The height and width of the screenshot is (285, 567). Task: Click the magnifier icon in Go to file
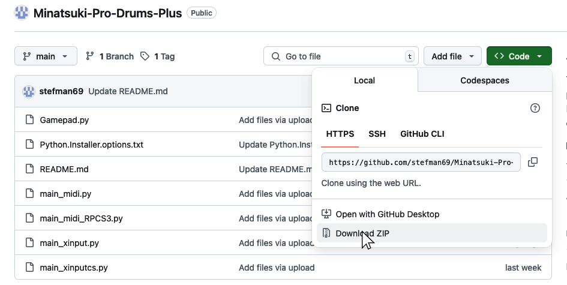tap(276, 56)
